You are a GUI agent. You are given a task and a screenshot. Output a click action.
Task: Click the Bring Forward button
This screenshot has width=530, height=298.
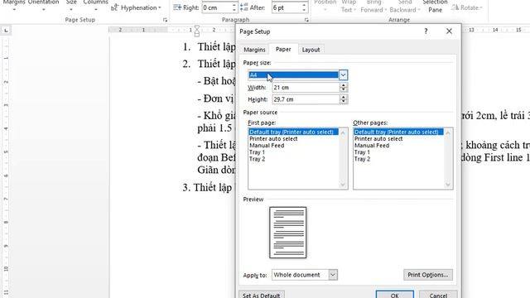[x=373, y=6]
